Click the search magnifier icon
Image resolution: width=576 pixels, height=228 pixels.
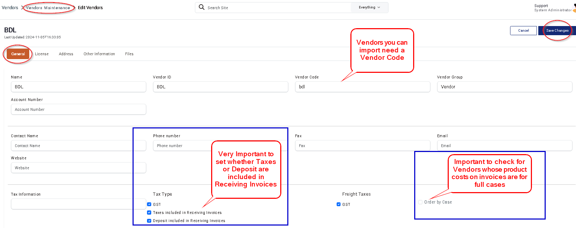click(202, 7)
